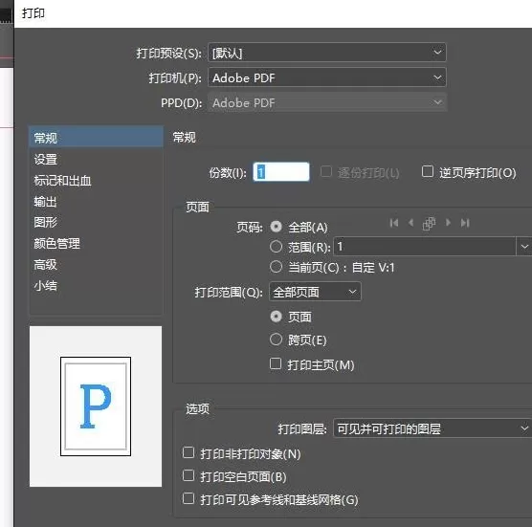Click the page preview thumbnail with P
The image size is (532, 527).
(96, 406)
